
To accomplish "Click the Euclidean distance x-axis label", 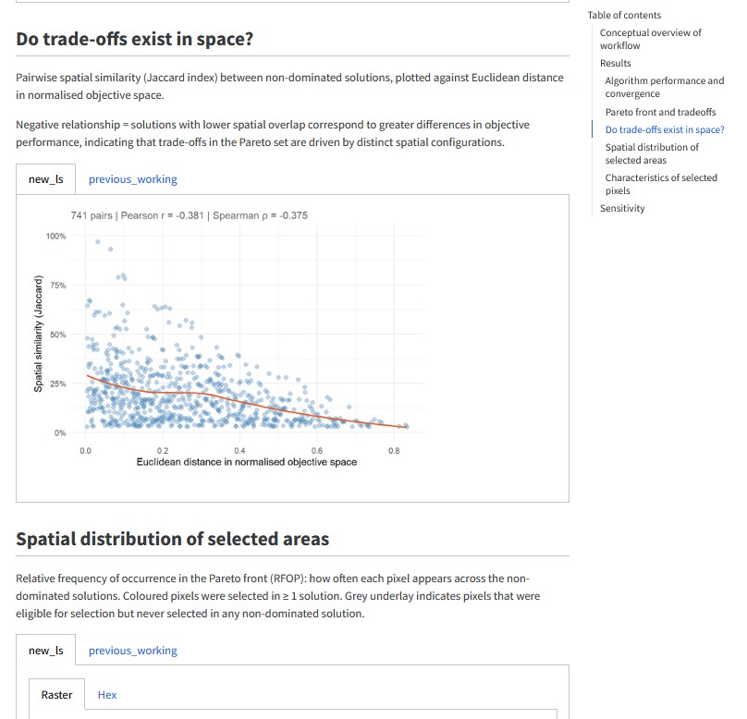I will coord(246,462).
